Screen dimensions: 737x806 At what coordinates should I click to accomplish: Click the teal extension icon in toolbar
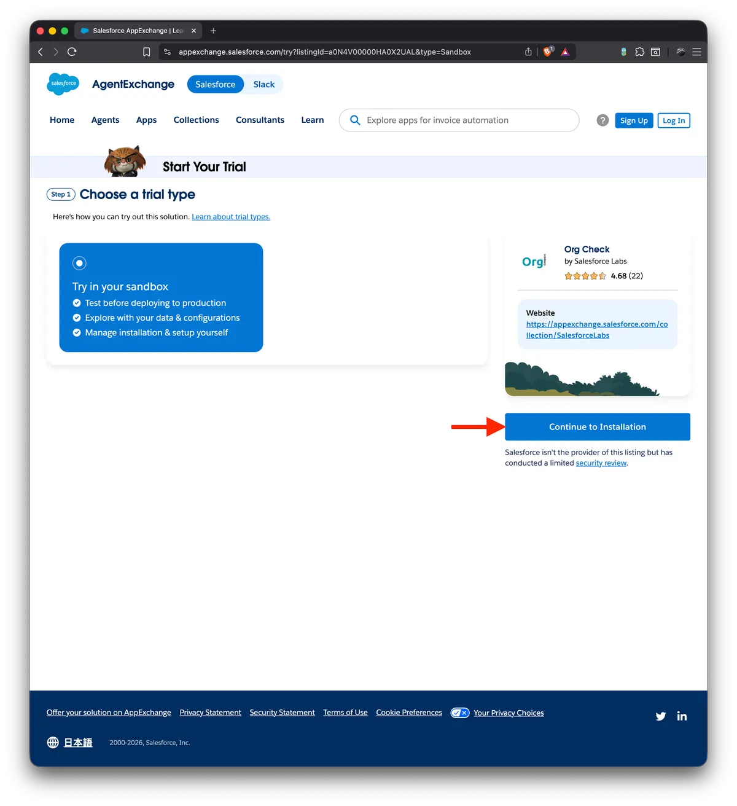click(x=623, y=52)
